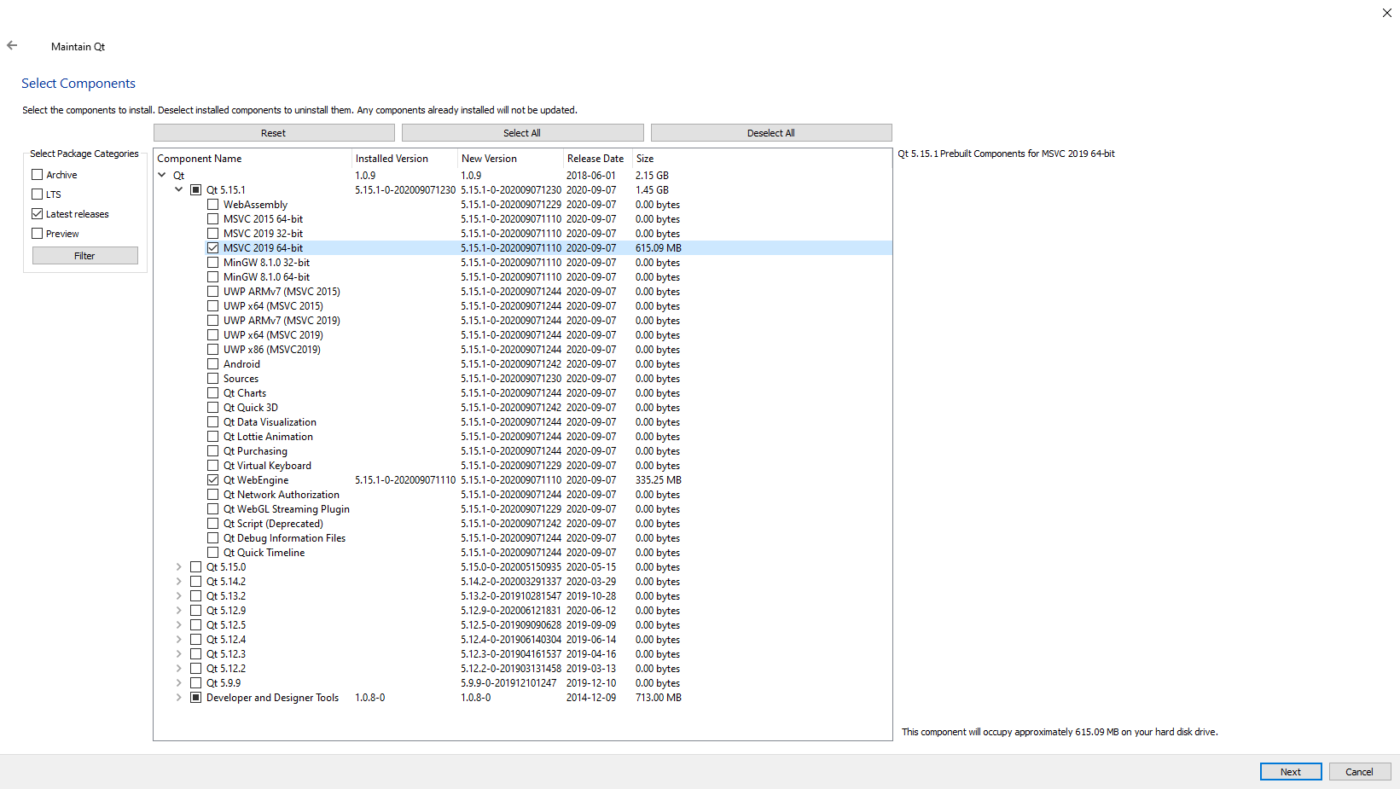Enable the Preview category checkbox

(38, 233)
